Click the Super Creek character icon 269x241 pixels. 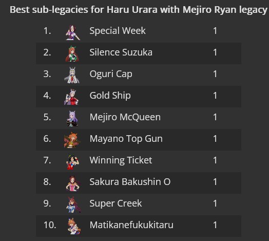click(73, 205)
